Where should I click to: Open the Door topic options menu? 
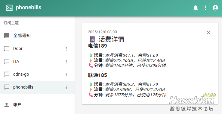(66, 49)
